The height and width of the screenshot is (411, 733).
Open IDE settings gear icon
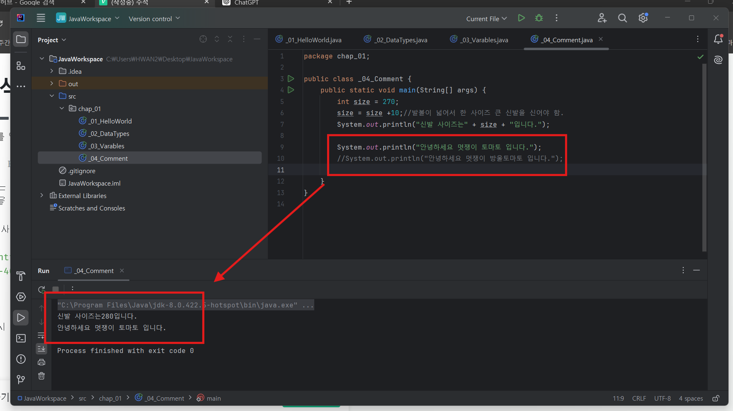[643, 18]
